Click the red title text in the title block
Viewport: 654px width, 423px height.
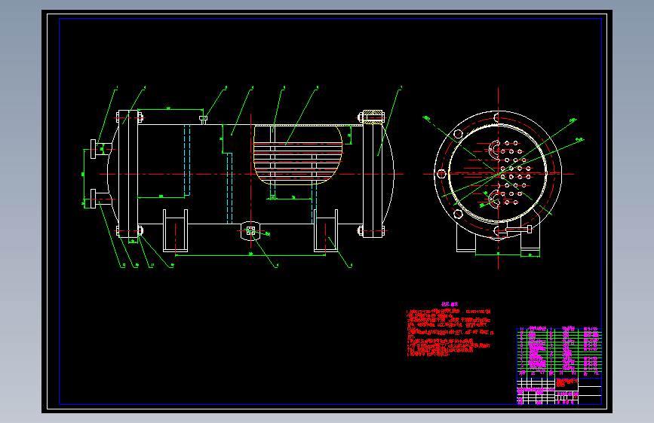567,382
